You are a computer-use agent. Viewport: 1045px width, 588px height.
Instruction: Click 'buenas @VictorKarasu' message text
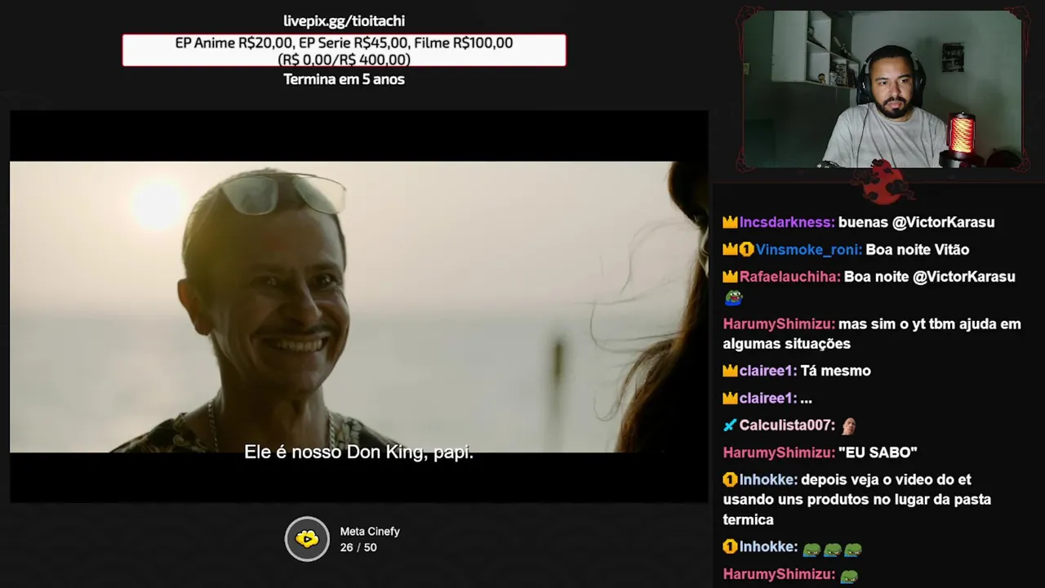click(916, 222)
